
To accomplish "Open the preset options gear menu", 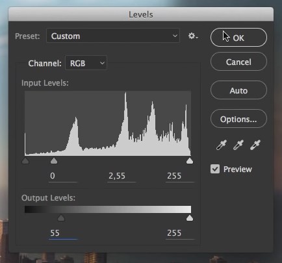I will (x=192, y=36).
